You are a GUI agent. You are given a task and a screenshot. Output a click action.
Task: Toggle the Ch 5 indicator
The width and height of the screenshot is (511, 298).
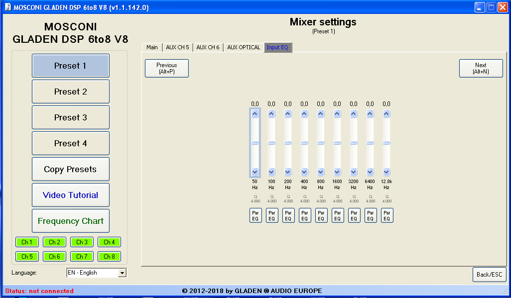click(27, 256)
